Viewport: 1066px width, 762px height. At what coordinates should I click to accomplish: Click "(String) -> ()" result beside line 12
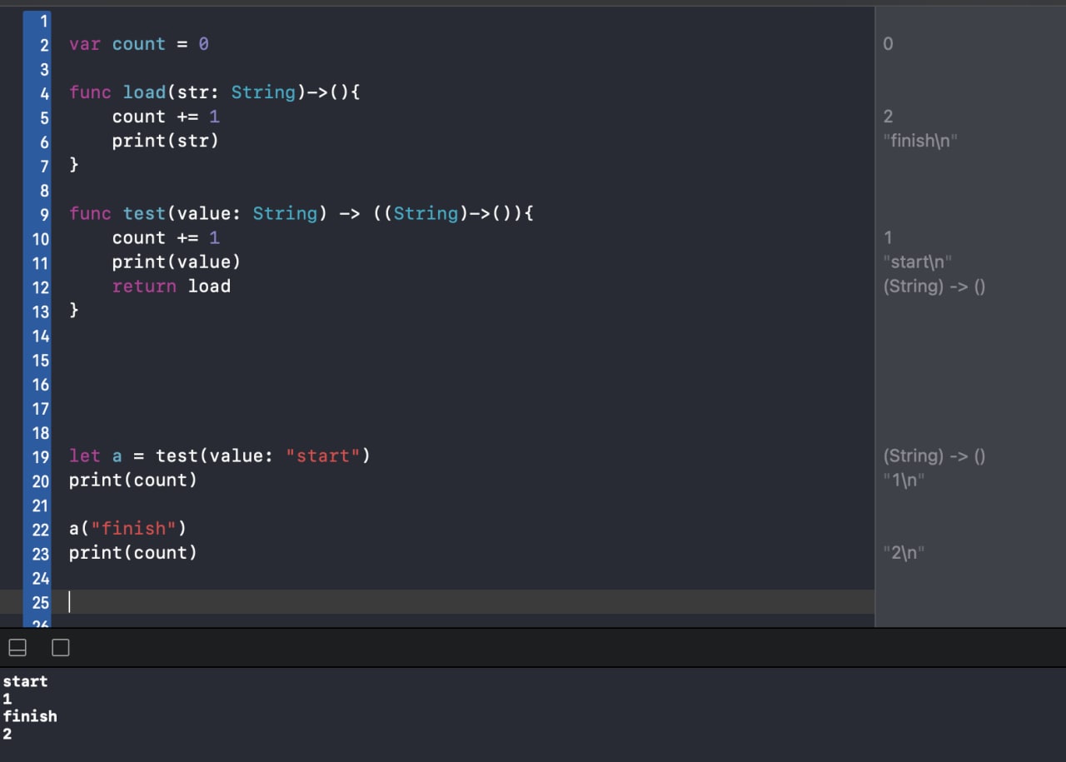[934, 286]
